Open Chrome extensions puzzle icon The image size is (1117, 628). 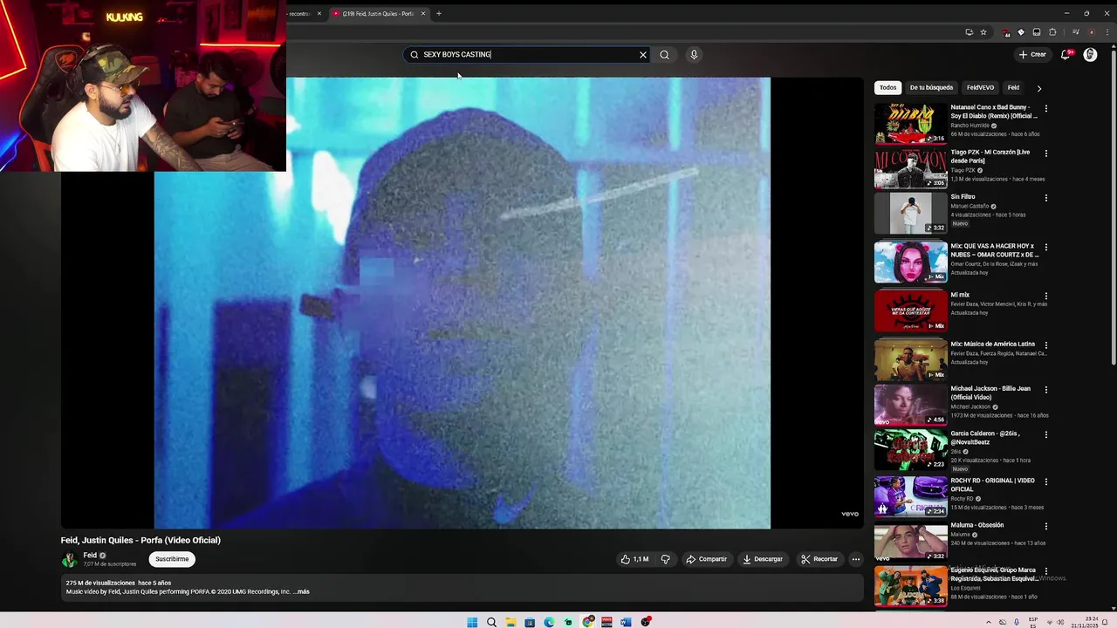pos(1052,32)
